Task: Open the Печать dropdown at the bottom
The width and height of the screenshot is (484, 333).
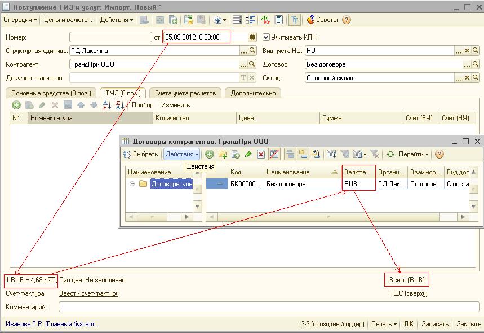Action: (383, 324)
